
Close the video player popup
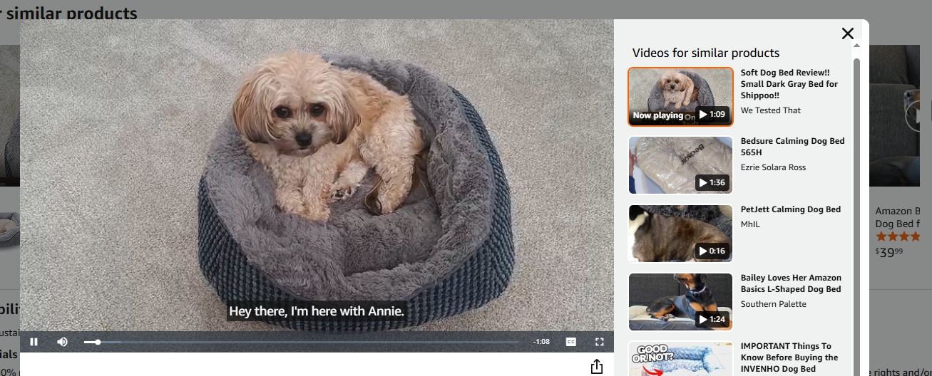pyautogui.click(x=847, y=33)
